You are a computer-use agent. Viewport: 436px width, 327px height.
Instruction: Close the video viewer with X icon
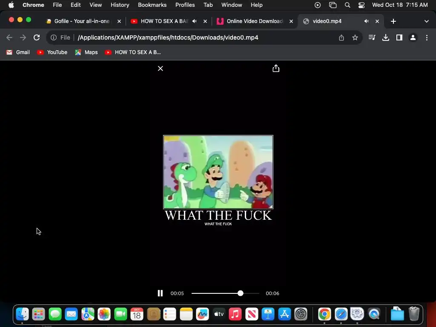click(161, 69)
